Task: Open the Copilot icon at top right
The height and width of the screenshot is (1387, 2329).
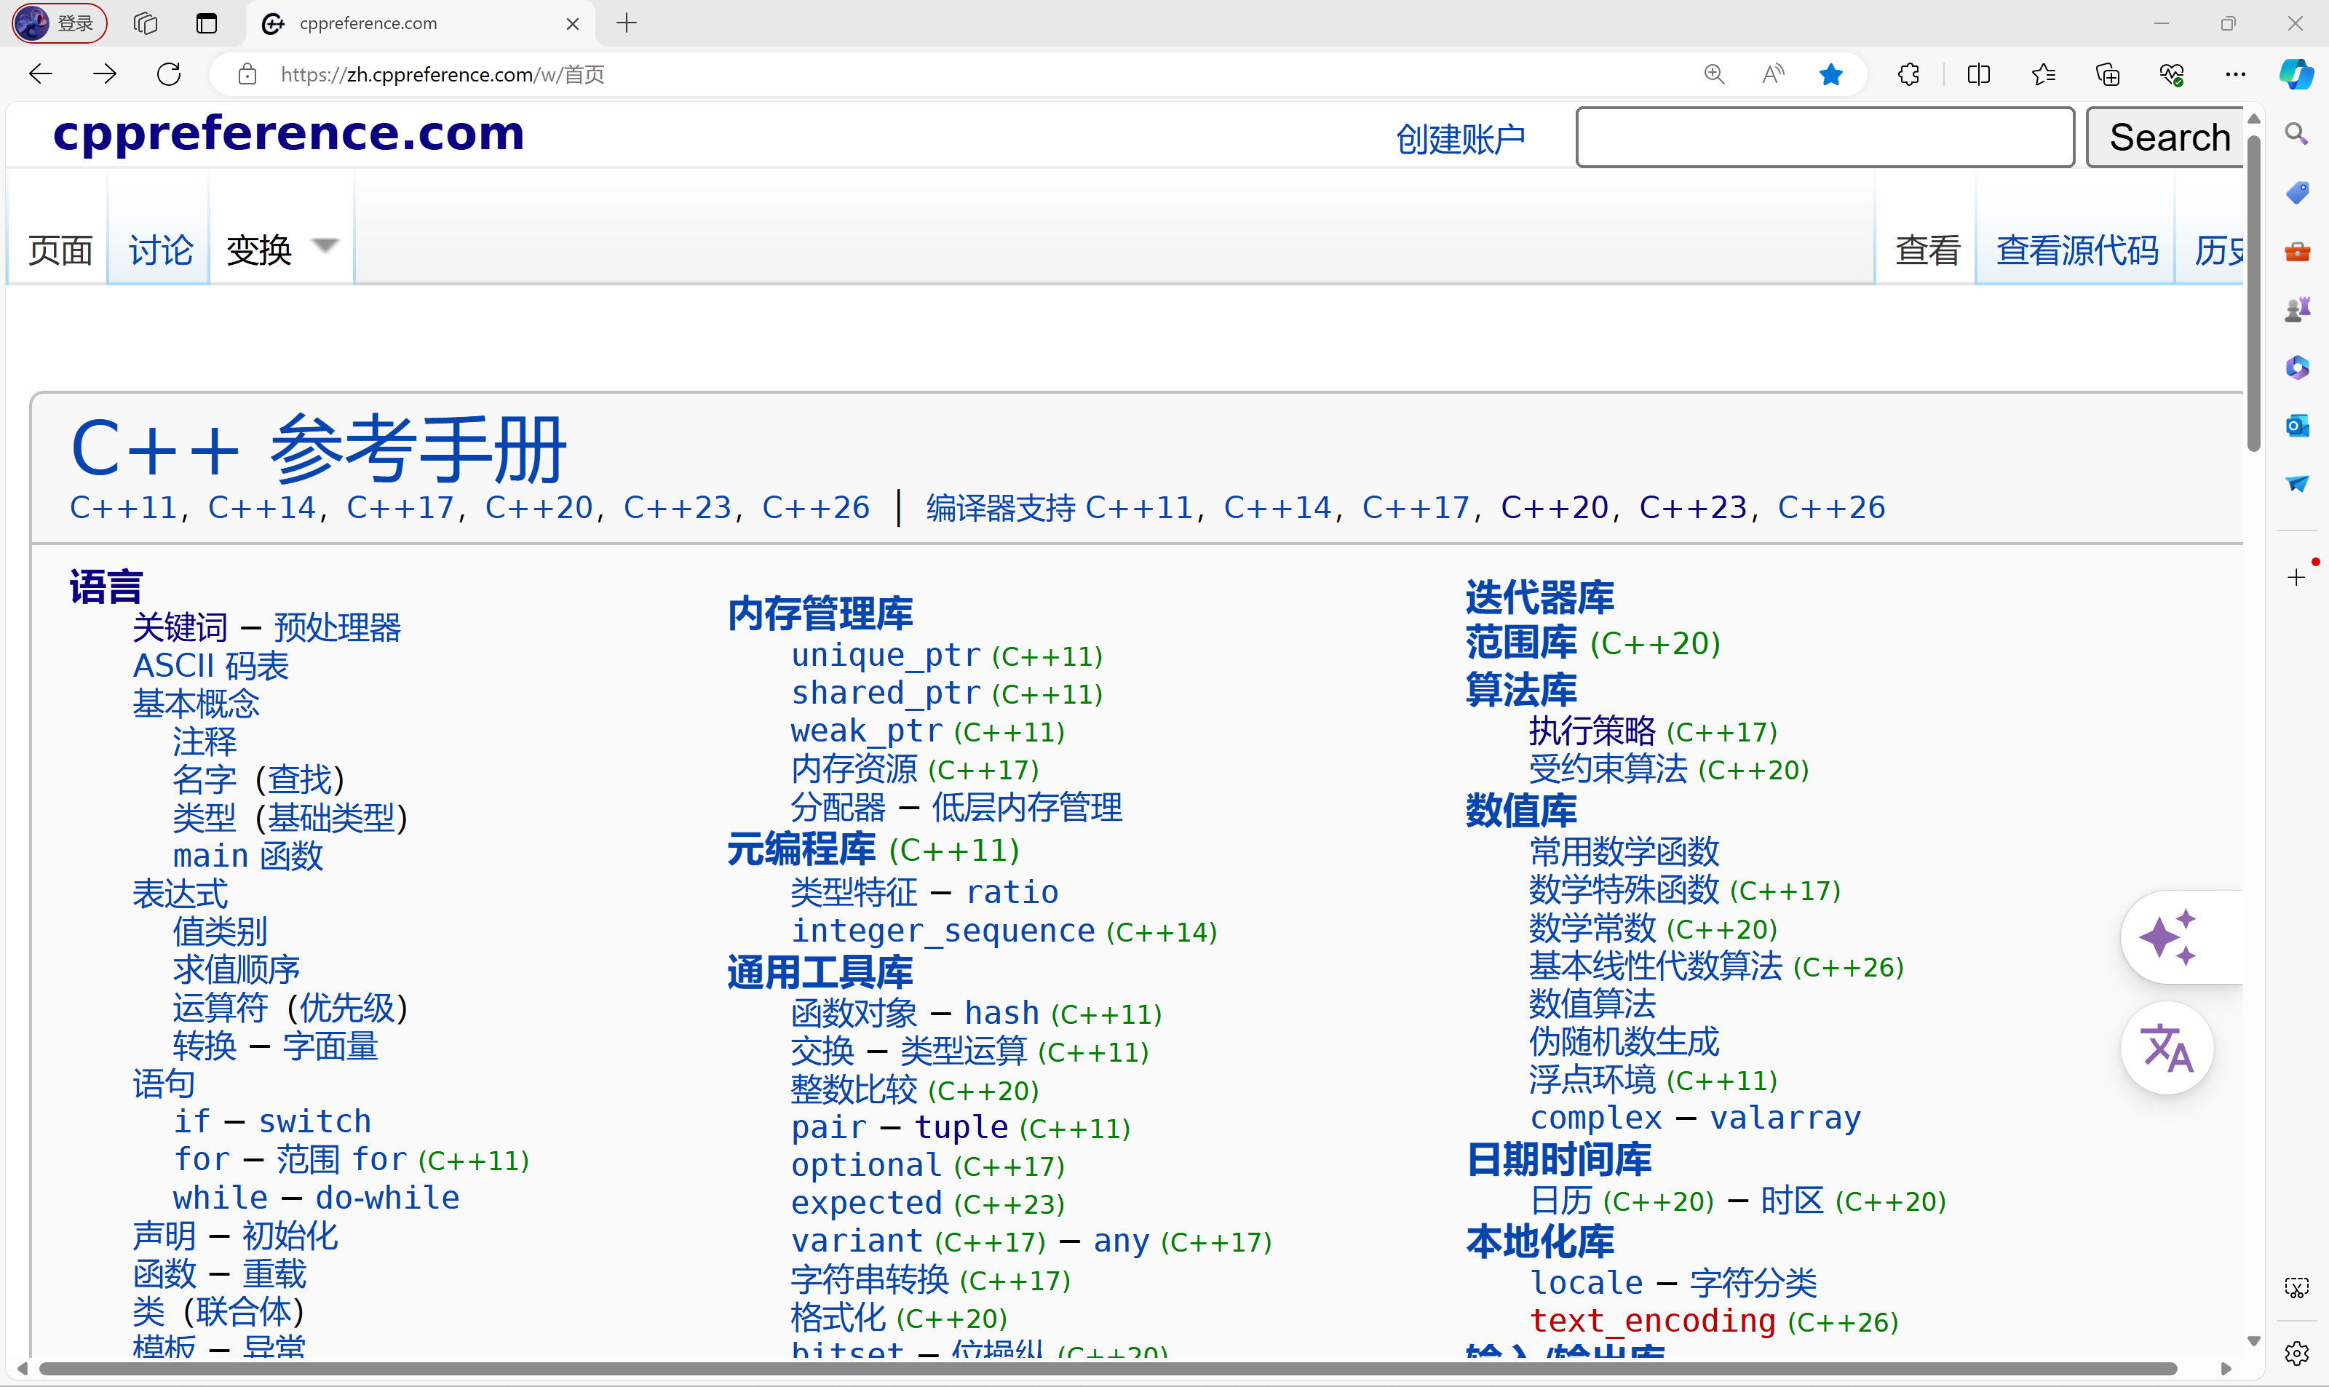Action: (2296, 75)
